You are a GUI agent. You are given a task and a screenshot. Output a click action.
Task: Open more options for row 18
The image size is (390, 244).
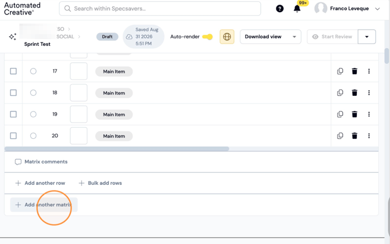click(x=369, y=93)
